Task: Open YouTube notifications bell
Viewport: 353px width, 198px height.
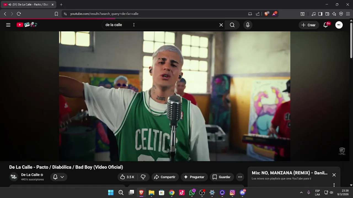Action: (x=326, y=25)
